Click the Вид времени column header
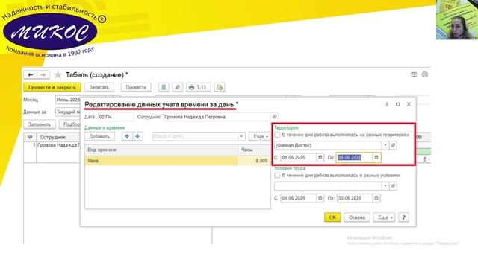 pyautogui.click(x=161, y=150)
